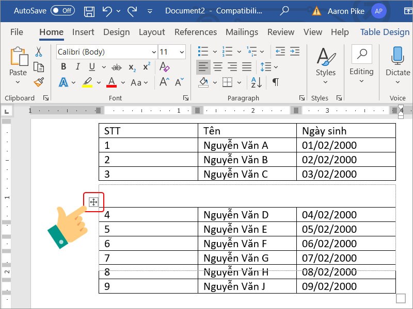Open the Line Spacing dropdown arrow
This screenshot has height=309, width=413.
tap(276, 67)
